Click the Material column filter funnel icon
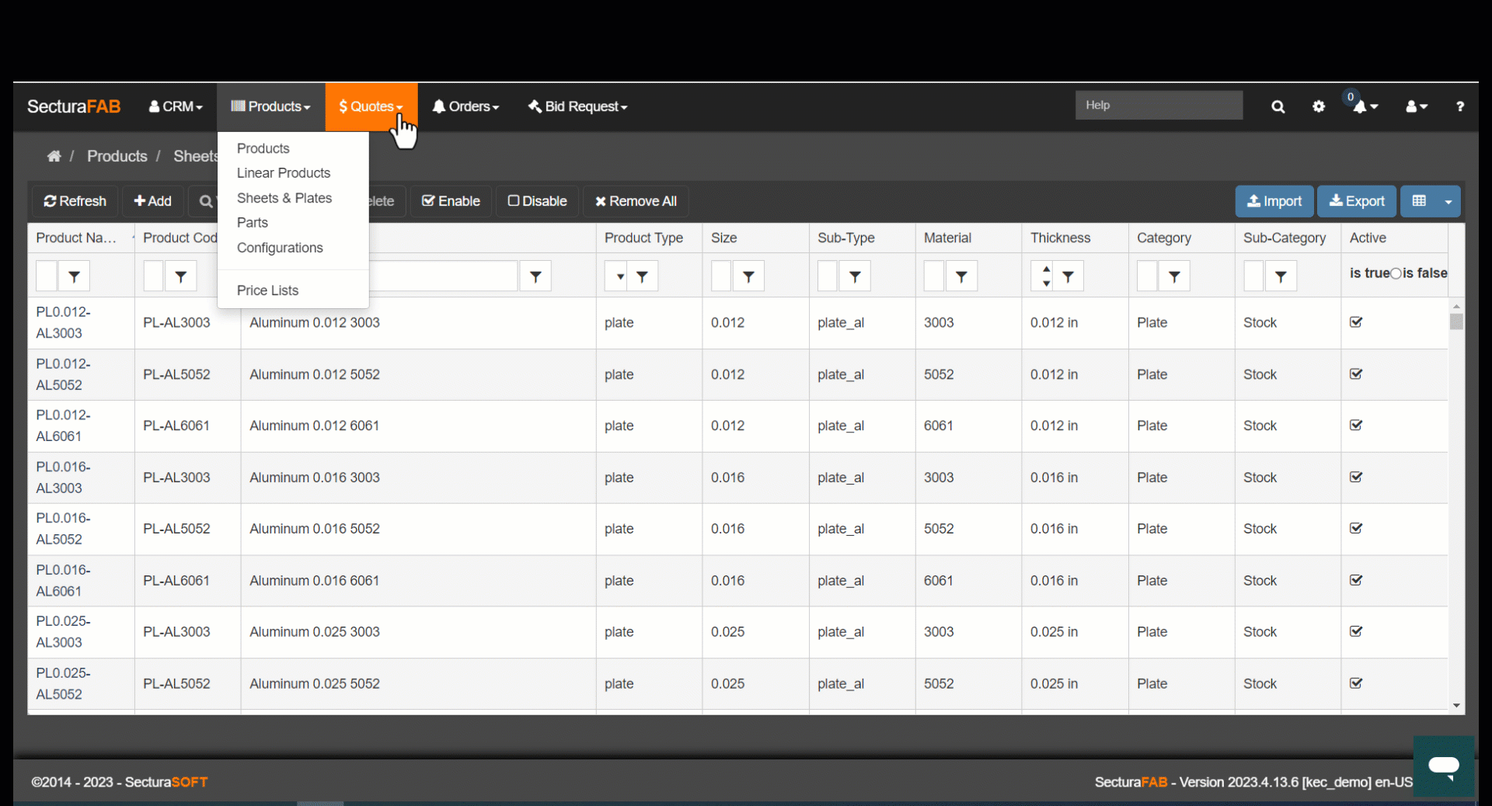Screen dimensions: 1492x806 click(961, 276)
